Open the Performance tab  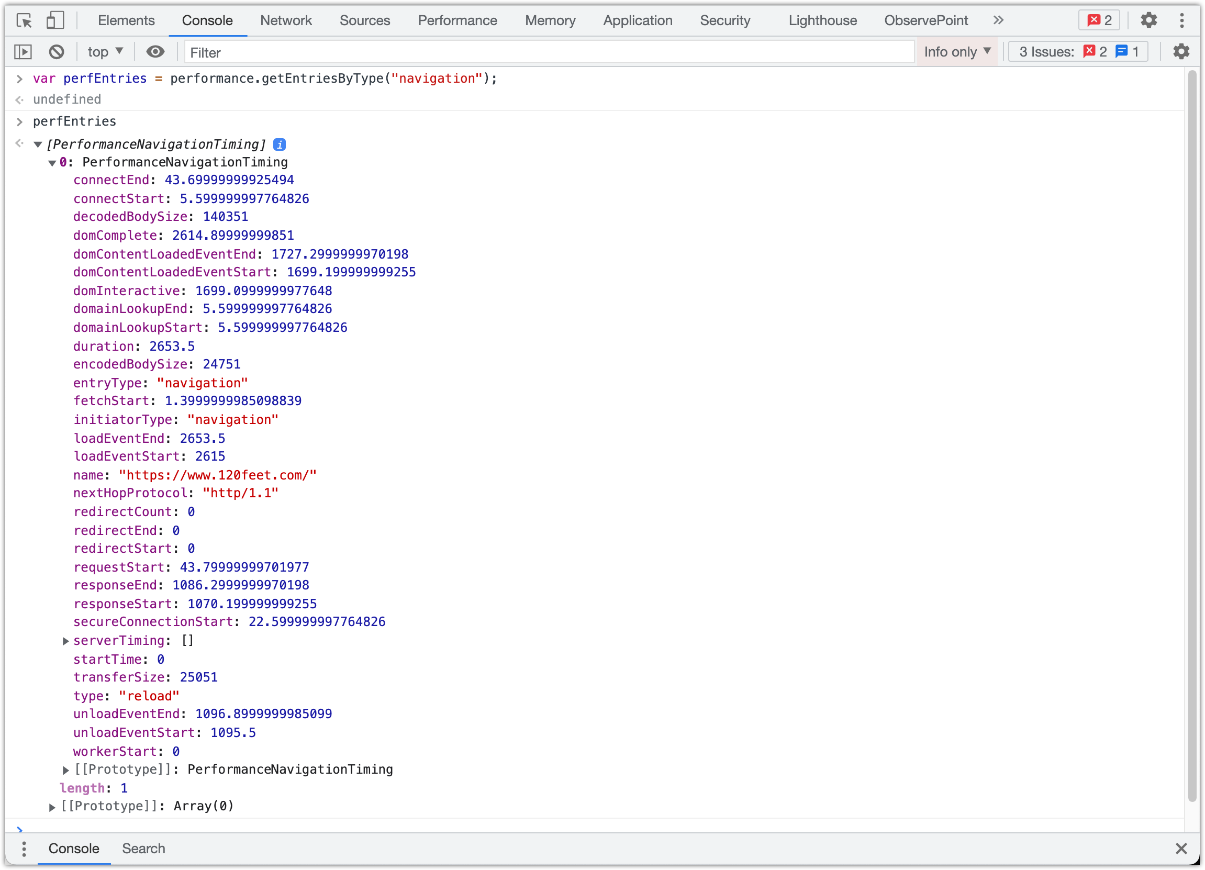pos(458,20)
